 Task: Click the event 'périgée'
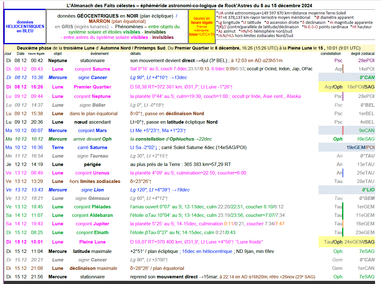[92, 164]
